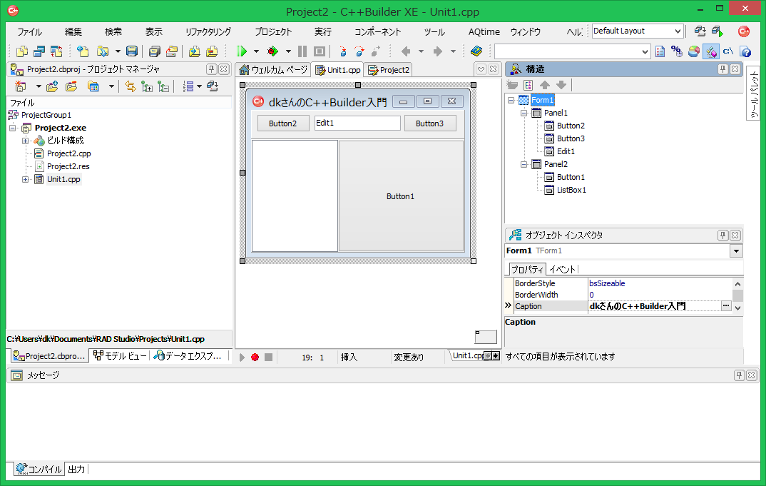Screen dimensions: 766x486
Task: Click the Pause program execution icon
Action: click(302, 51)
